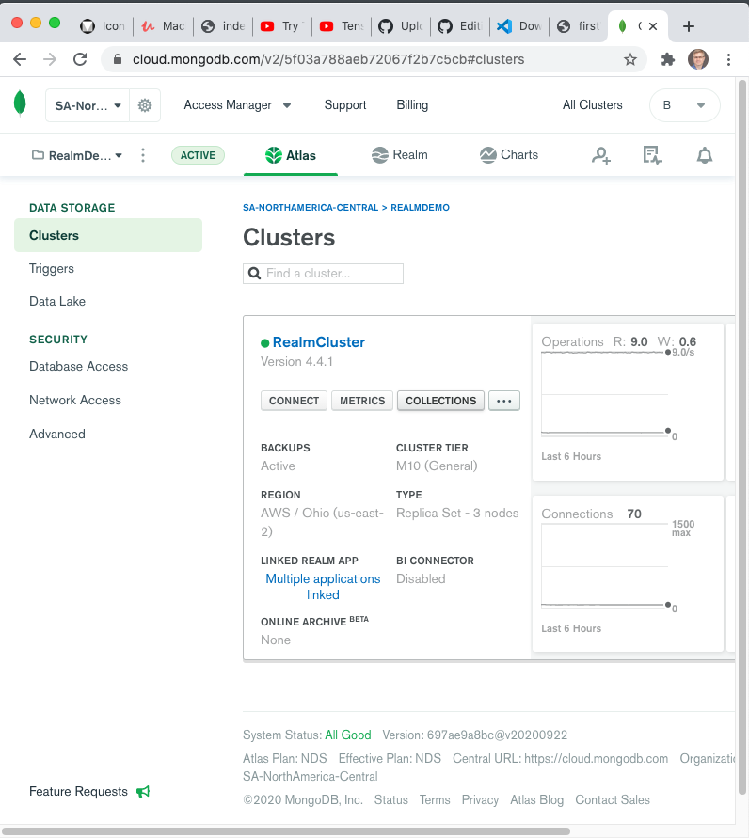Open the RealmCluster name link
Image resolution: width=749 pixels, height=838 pixels.
coord(319,342)
